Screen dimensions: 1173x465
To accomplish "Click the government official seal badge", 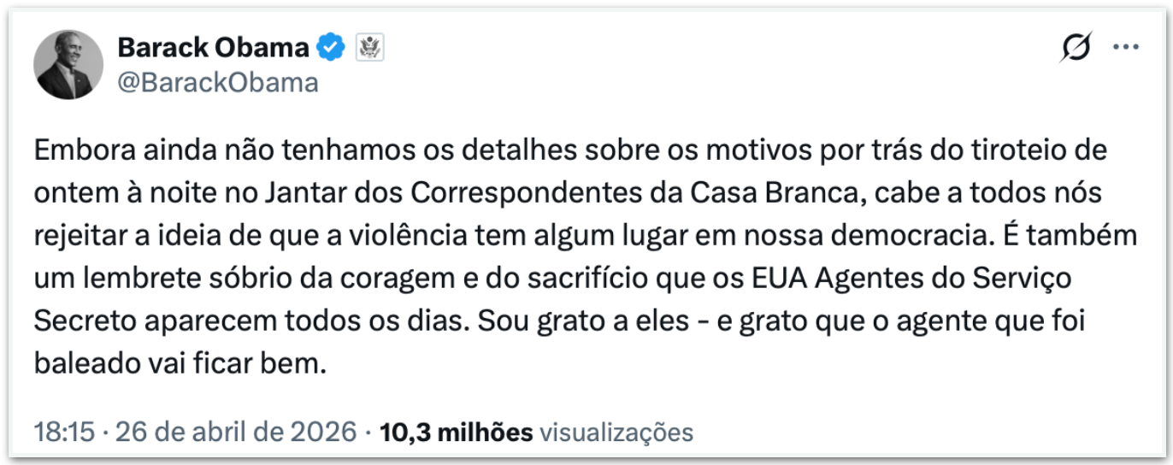I will pyautogui.click(x=369, y=48).
